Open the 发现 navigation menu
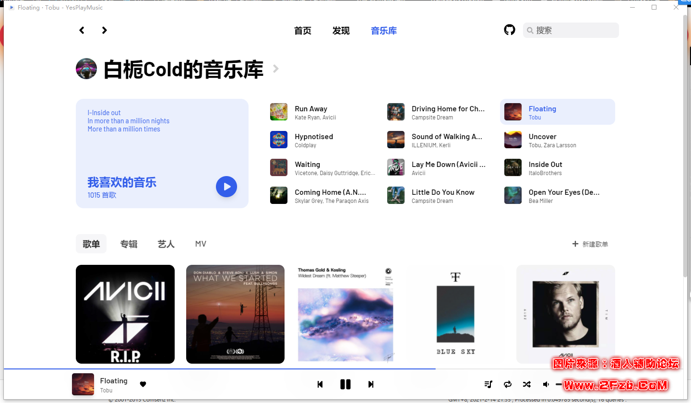 (x=341, y=30)
